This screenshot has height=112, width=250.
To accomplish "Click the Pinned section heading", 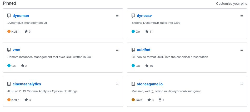I will (9, 3).
